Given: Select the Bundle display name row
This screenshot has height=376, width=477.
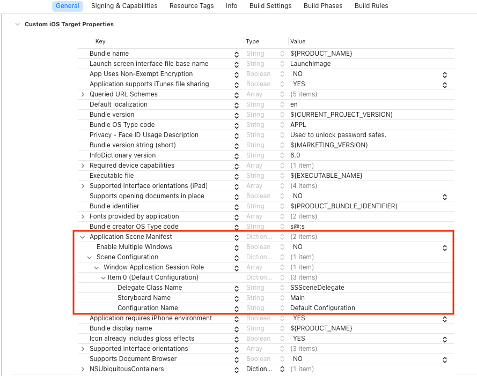Looking at the screenshot, I should point(121,328).
